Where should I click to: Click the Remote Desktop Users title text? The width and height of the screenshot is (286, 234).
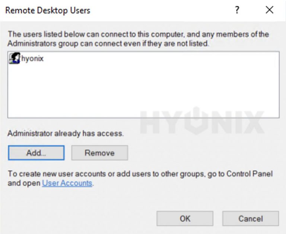(x=48, y=10)
